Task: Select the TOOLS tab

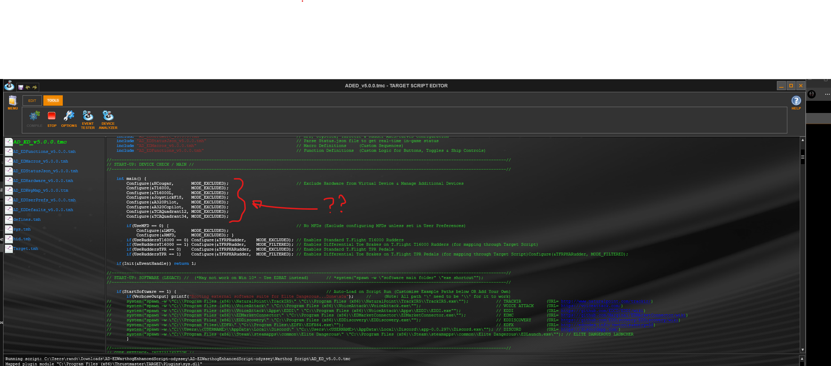Action: pyautogui.click(x=53, y=101)
